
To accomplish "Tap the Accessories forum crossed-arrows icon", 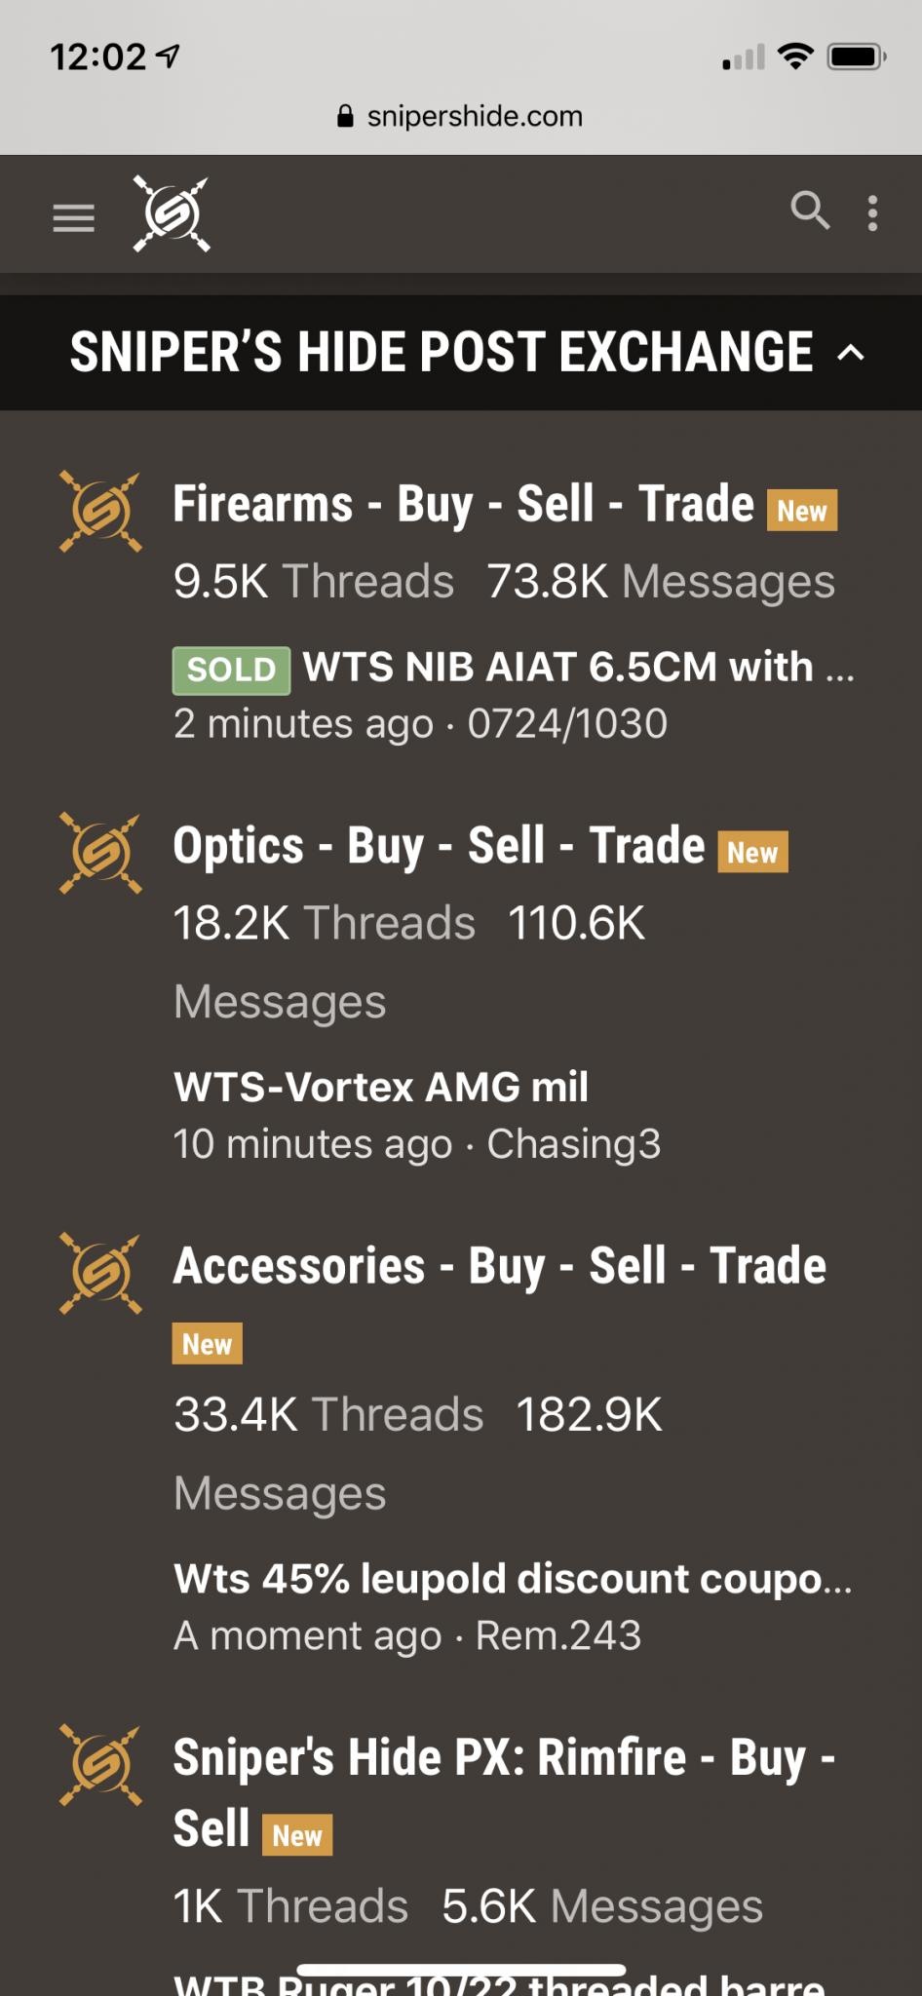I will [x=100, y=1273].
